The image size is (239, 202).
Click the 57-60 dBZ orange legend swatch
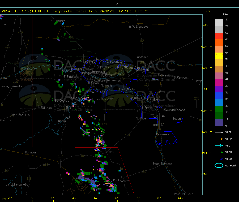219,43
